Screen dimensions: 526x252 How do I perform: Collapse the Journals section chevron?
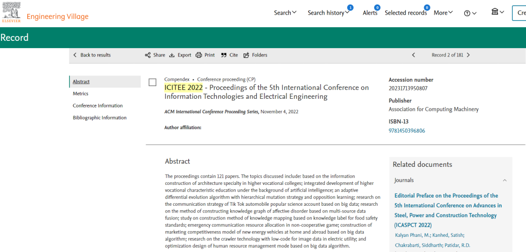(505, 180)
